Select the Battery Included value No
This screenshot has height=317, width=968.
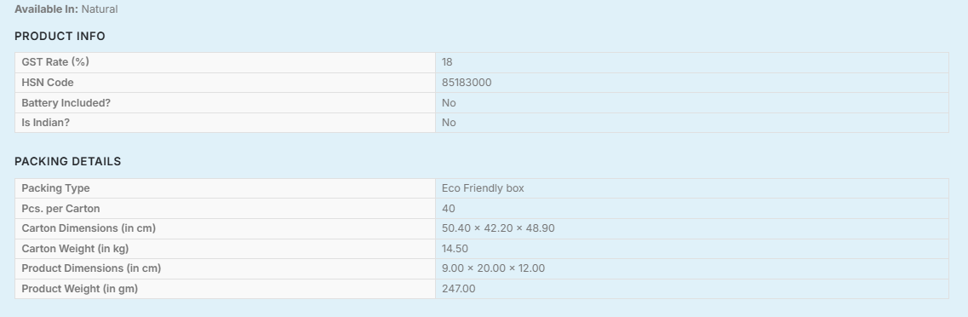coord(449,102)
